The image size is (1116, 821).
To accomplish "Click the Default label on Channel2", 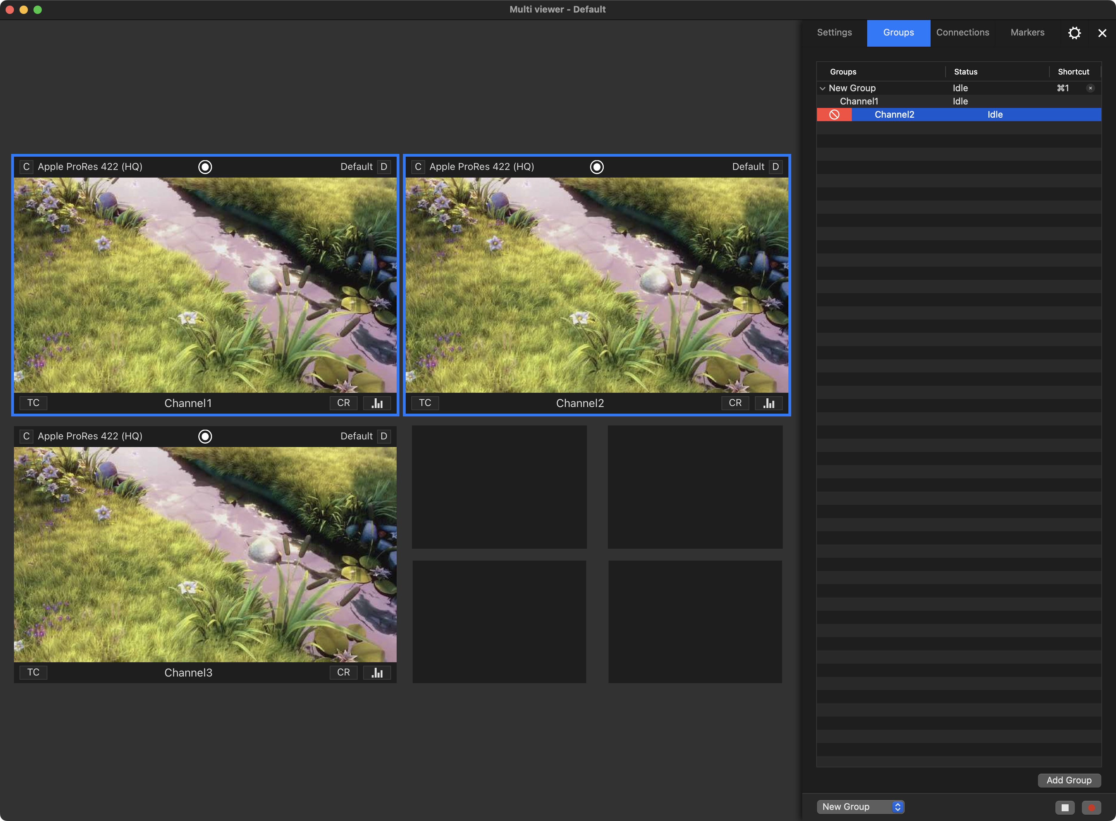I will point(748,167).
